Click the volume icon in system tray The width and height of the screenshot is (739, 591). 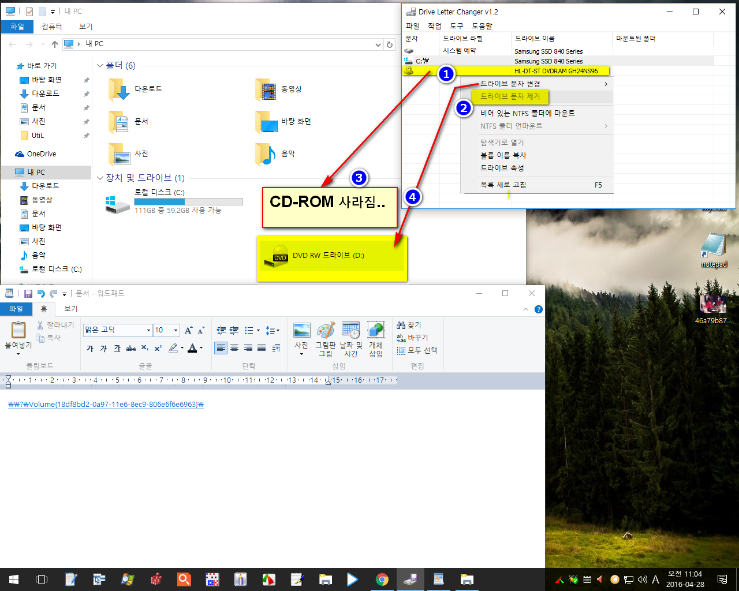click(643, 579)
